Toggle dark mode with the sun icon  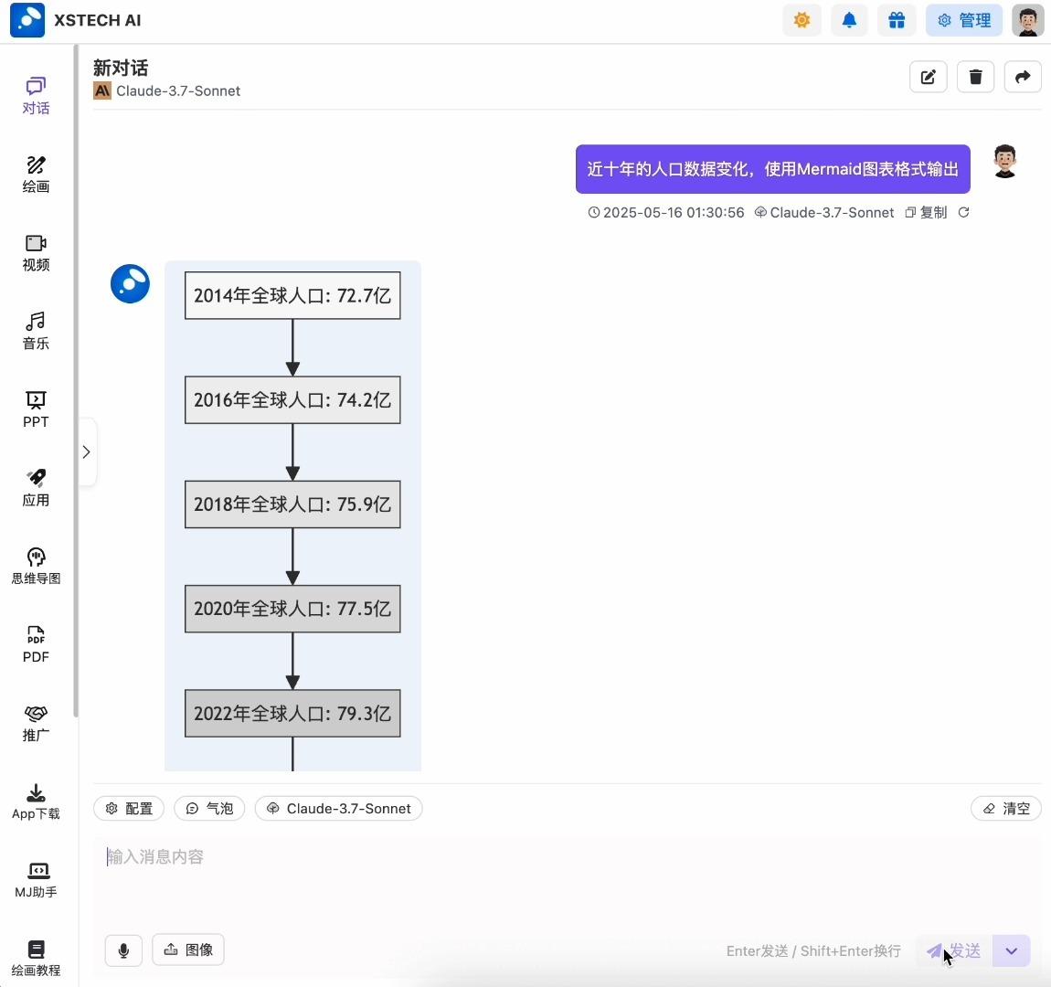pos(802,19)
